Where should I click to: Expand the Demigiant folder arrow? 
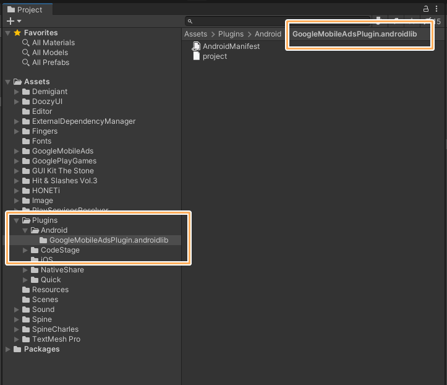[17, 92]
